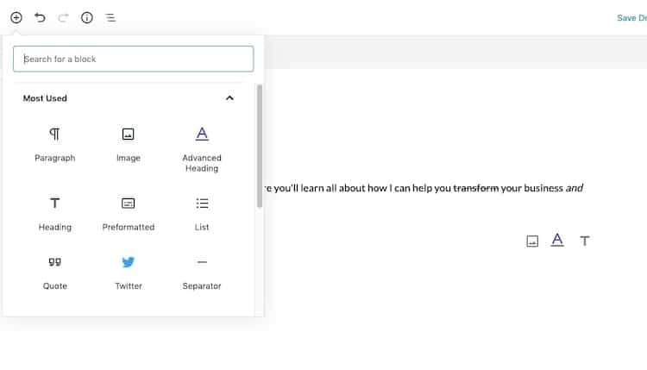Collapse the Most Used section
Screen dimensions: 647x370
[229, 98]
